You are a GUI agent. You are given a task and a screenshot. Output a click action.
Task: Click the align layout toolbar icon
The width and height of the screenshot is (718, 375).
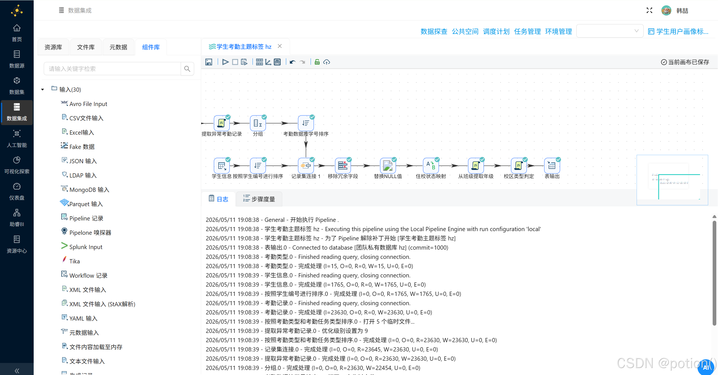260,62
